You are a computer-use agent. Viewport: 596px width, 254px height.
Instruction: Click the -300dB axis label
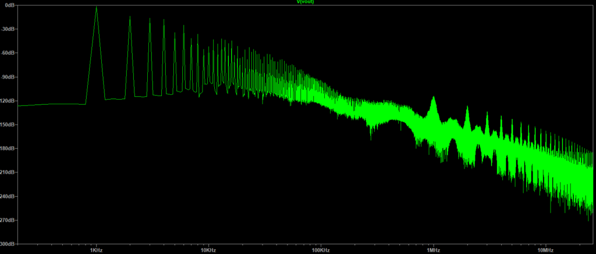click(7, 244)
